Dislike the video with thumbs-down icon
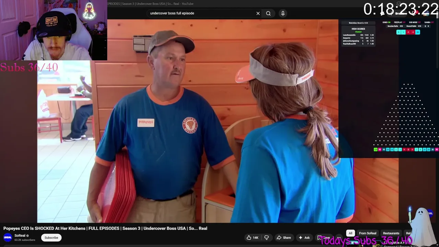The image size is (439, 247). pyautogui.click(x=266, y=237)
